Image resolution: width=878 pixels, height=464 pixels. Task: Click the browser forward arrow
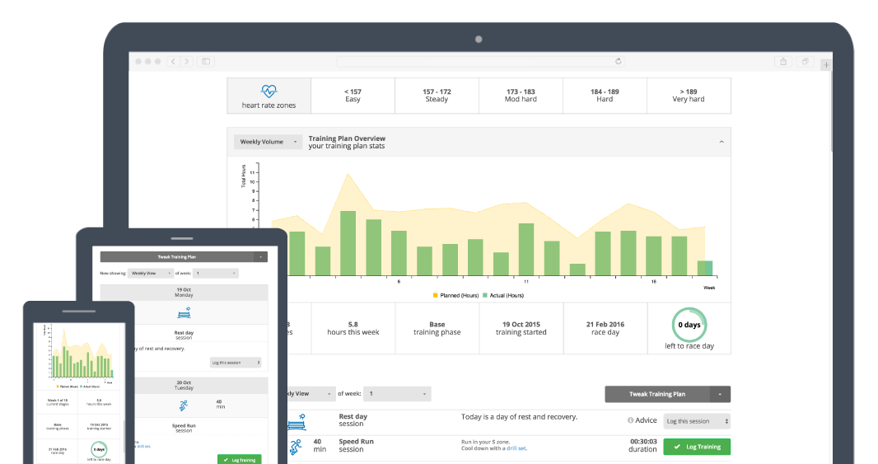click(187, 62)
